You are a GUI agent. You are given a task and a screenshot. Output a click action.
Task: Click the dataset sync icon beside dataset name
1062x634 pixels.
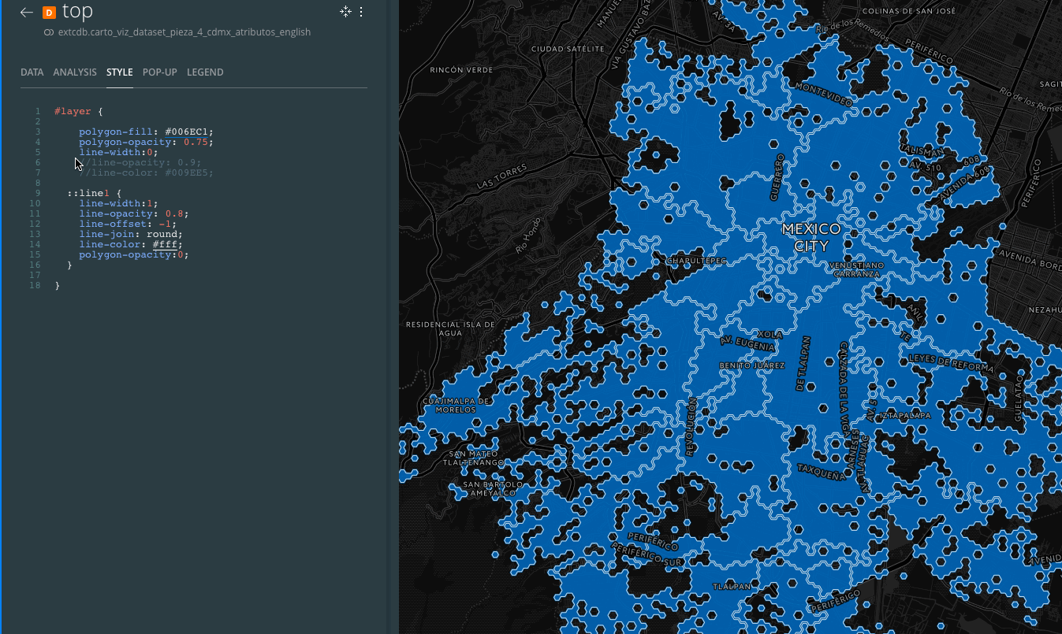pyautogui.click(x=49, y=32)
